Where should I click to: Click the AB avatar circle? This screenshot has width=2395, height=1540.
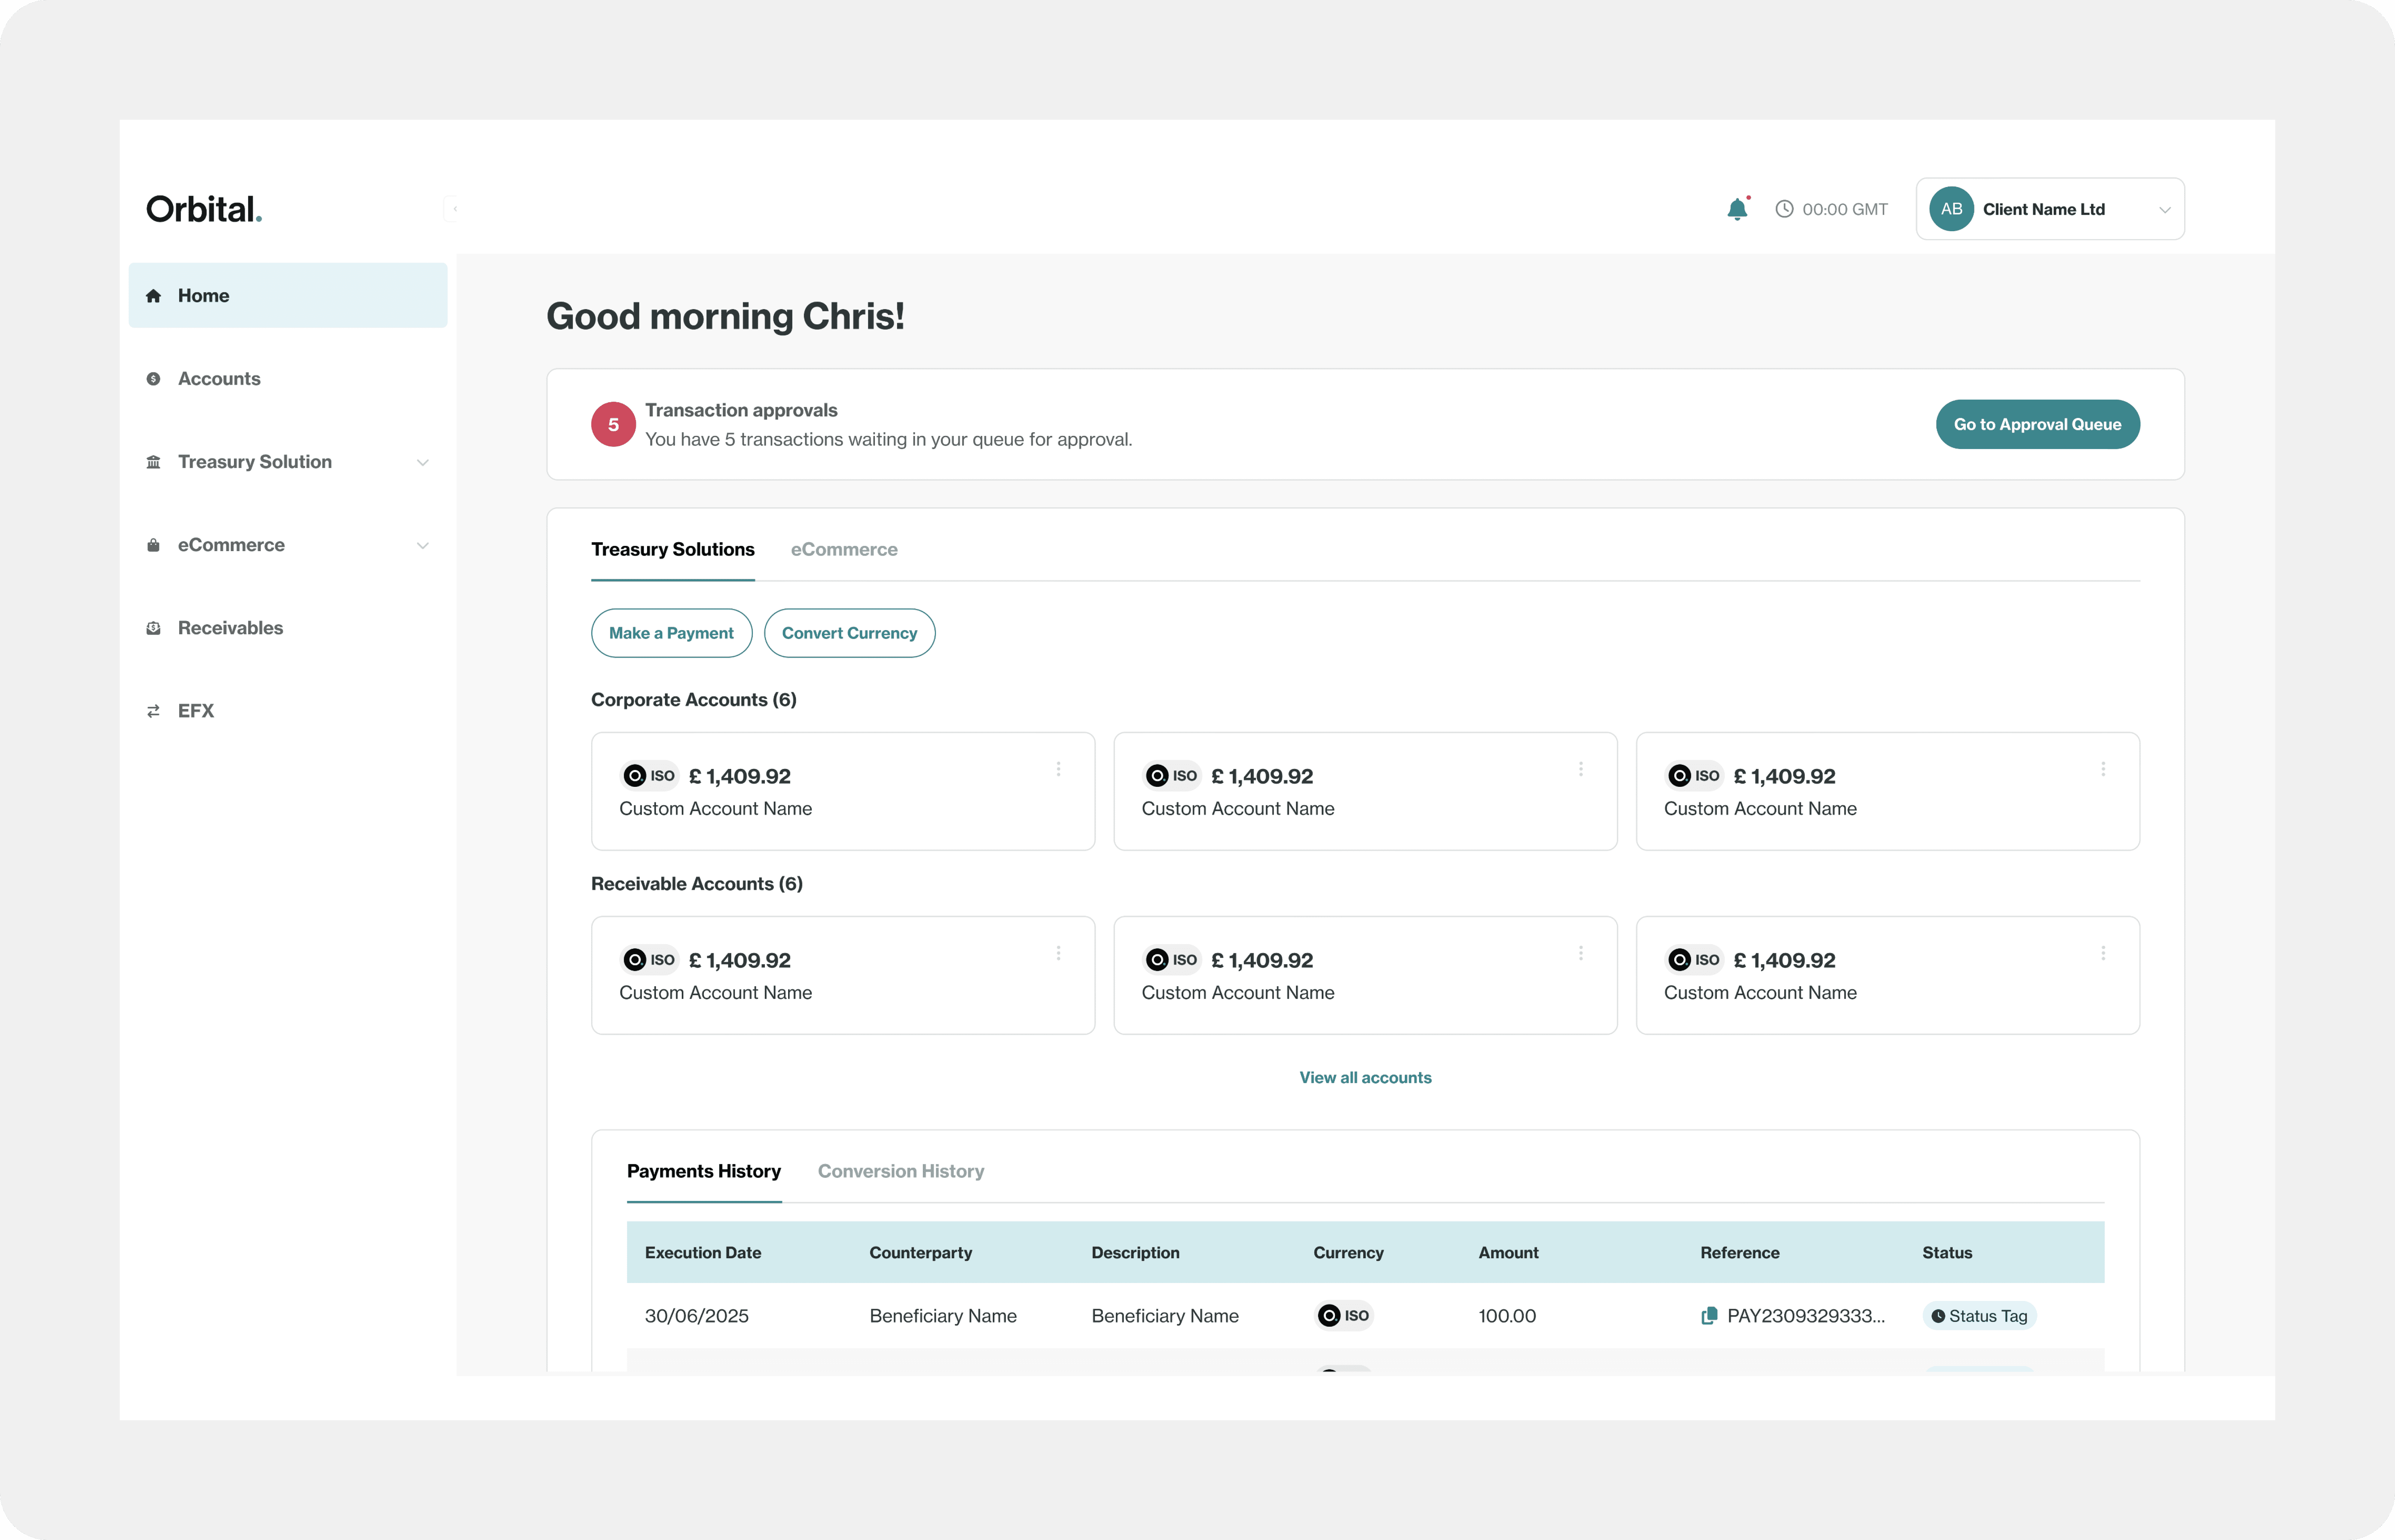[x=1951, y=209]
